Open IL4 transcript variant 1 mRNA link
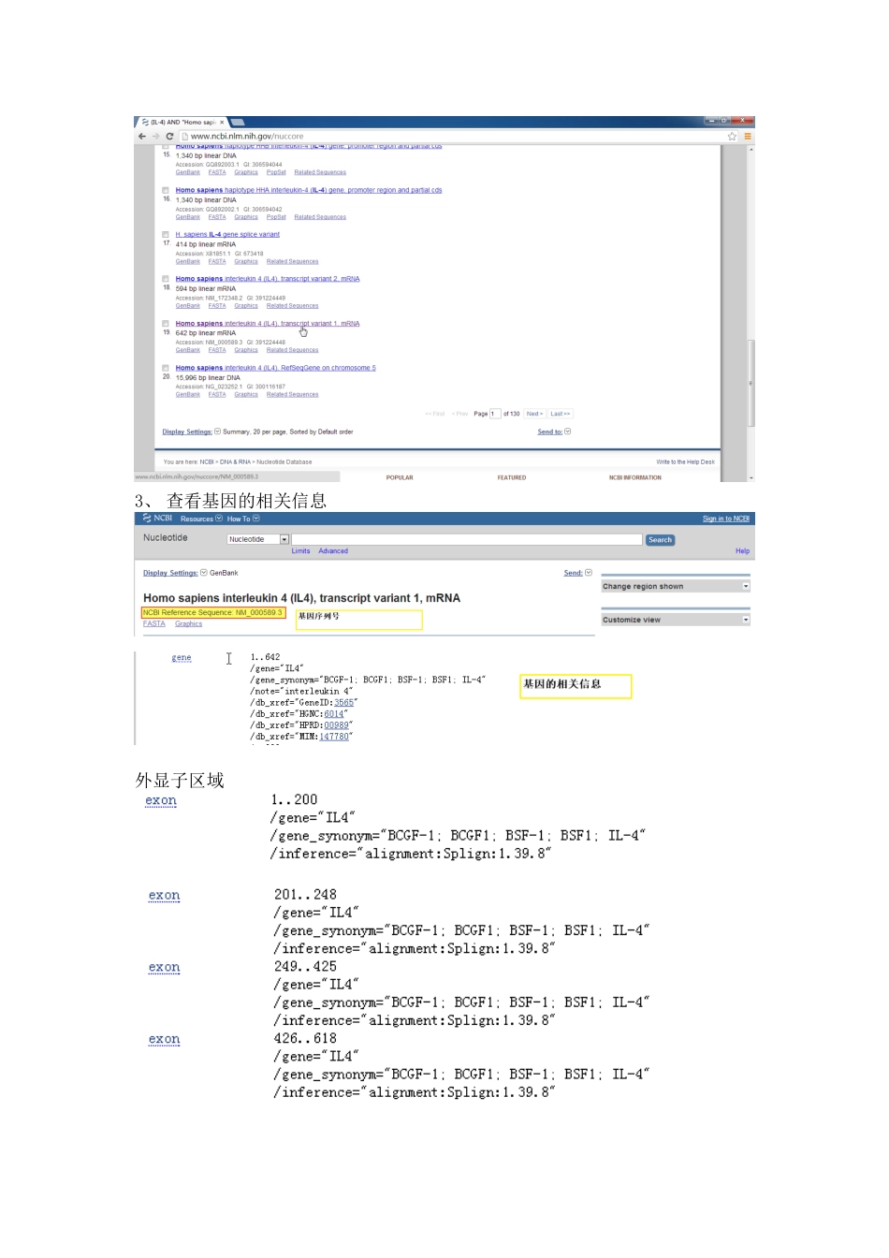Image resolution: width=889 pixels, height=1258 pixels. point(268,323)
